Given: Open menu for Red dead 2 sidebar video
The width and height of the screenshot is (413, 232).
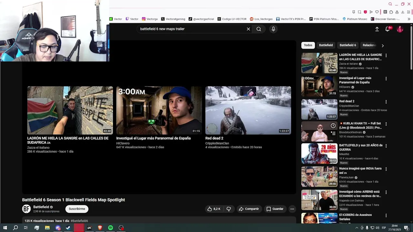Looking at the screenshot, I should tap(386, 102).
